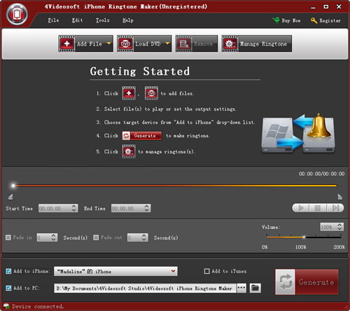350x311 pixels.
Task: Click the Add to PC output path field
Action: click(145, 289)
